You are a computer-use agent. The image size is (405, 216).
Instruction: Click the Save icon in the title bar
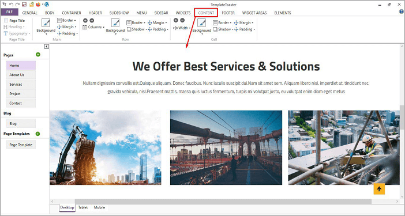tap(24, 5)
